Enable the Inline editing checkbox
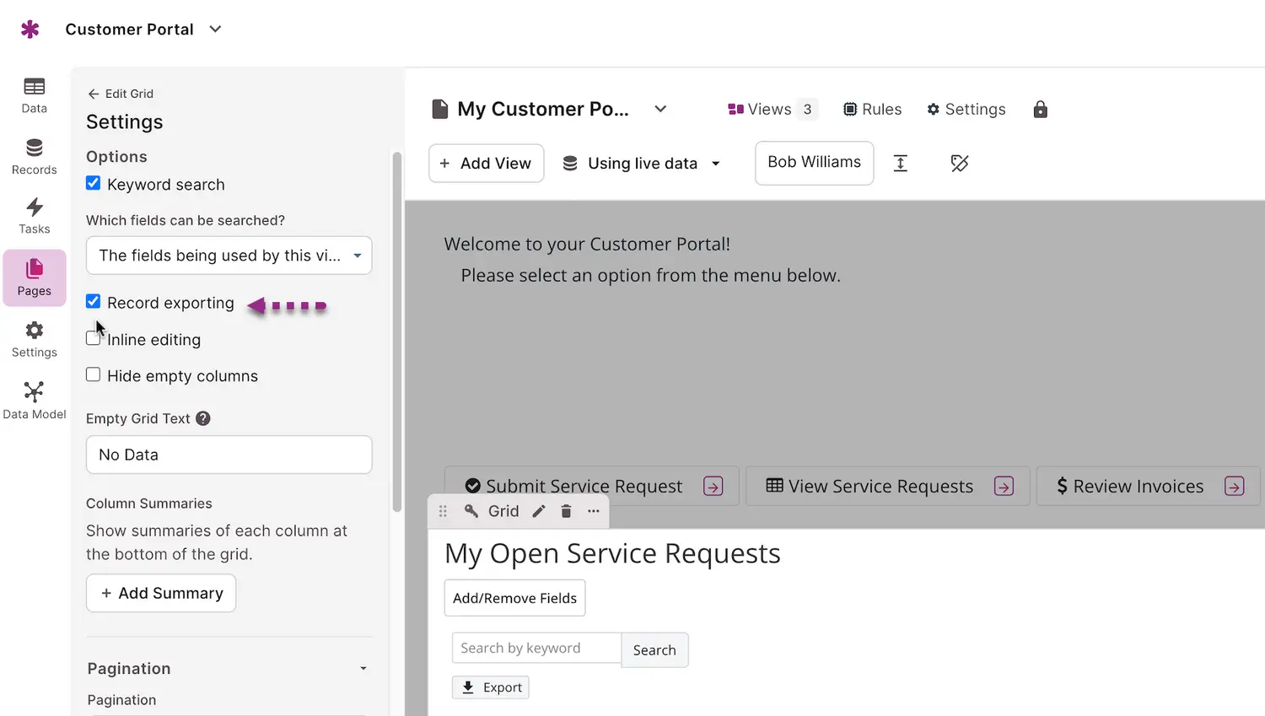Viewport: 1265px width, 716px height. click(x=94, y=338)
